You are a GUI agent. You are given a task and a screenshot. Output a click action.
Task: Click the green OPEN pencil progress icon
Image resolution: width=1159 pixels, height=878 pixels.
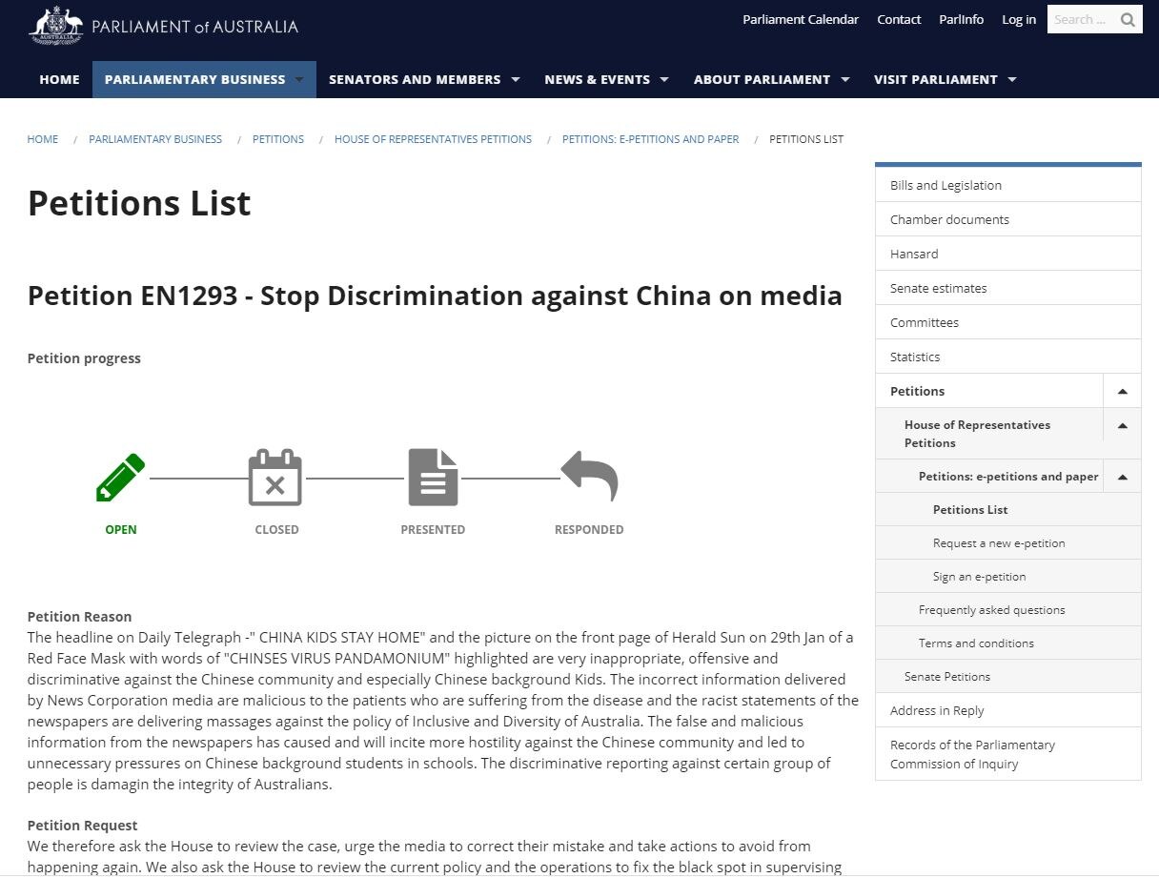[x=119, y=477]
